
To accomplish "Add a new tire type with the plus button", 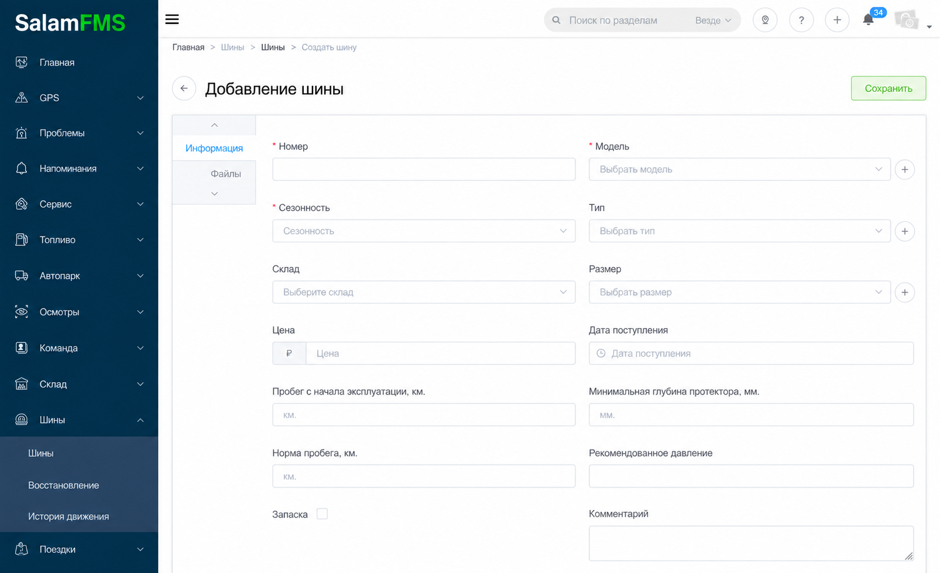I will [x=905, y=231].
